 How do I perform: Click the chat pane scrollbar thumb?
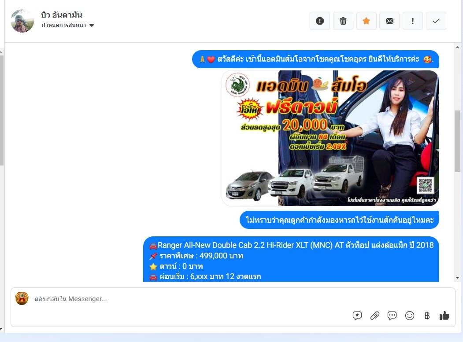coord(457,141)
